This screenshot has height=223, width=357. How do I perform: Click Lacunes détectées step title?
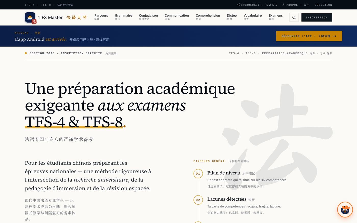pos(227,199)
